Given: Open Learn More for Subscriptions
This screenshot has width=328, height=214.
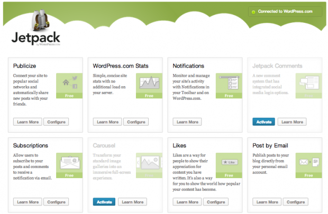Looking at the screenshot, I should pyautogui.click(x=28, y=202).
